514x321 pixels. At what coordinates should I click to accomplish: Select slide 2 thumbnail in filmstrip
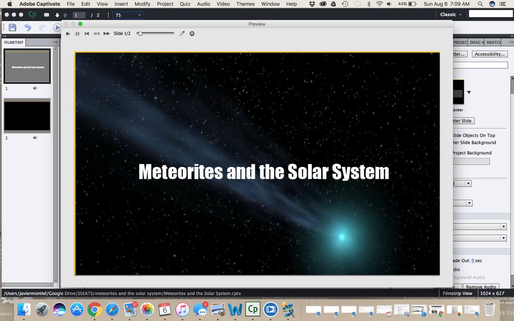coord(27,116)
